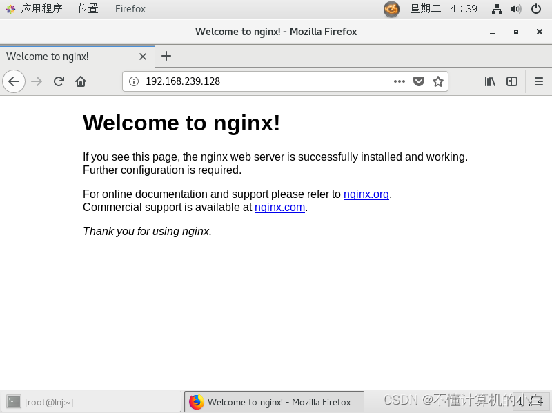Reload the current page
The height and width of the screenshot is (413, 552).
point(59,81)
